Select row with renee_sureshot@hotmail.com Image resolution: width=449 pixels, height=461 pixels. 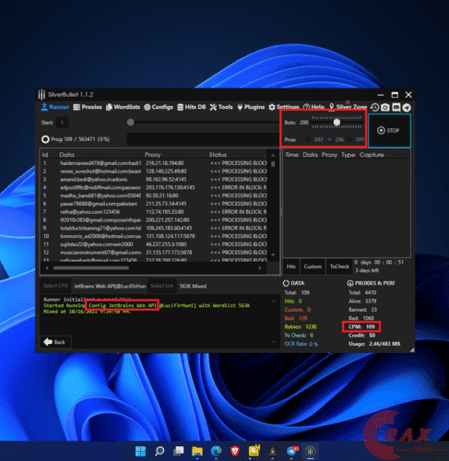click(x=154, y=171)
